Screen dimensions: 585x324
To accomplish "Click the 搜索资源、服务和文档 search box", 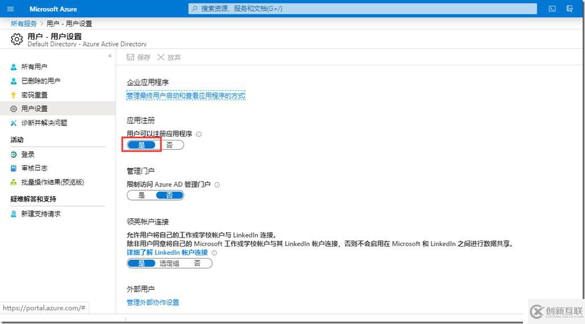I will click(x=362, y=9).
